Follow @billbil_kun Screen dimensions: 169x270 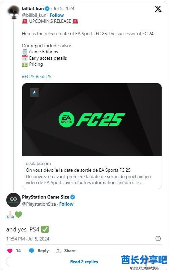(57, 15)
